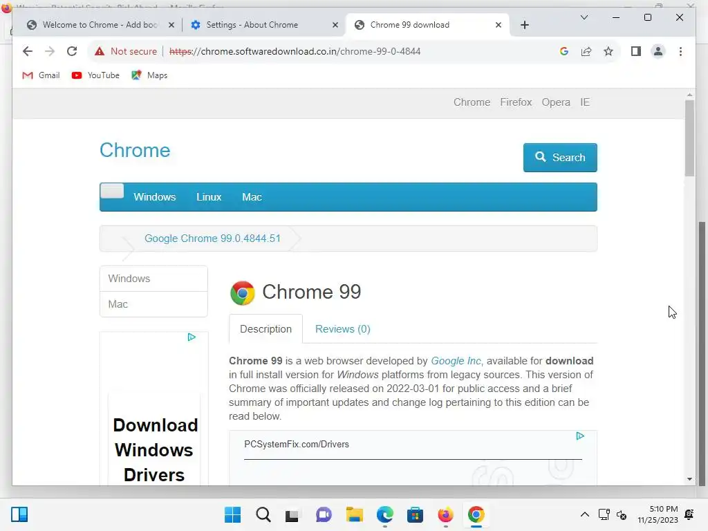Click the Chrome logo beside Chrome 99

tap(243, 293)
